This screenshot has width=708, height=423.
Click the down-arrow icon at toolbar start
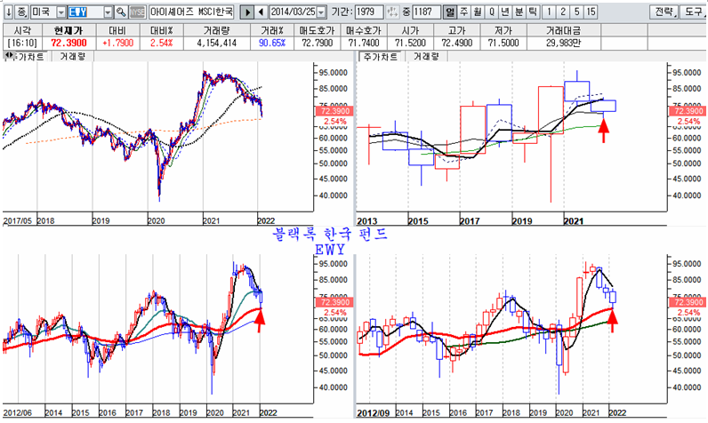pyautogui.click(x=7, y=12)
